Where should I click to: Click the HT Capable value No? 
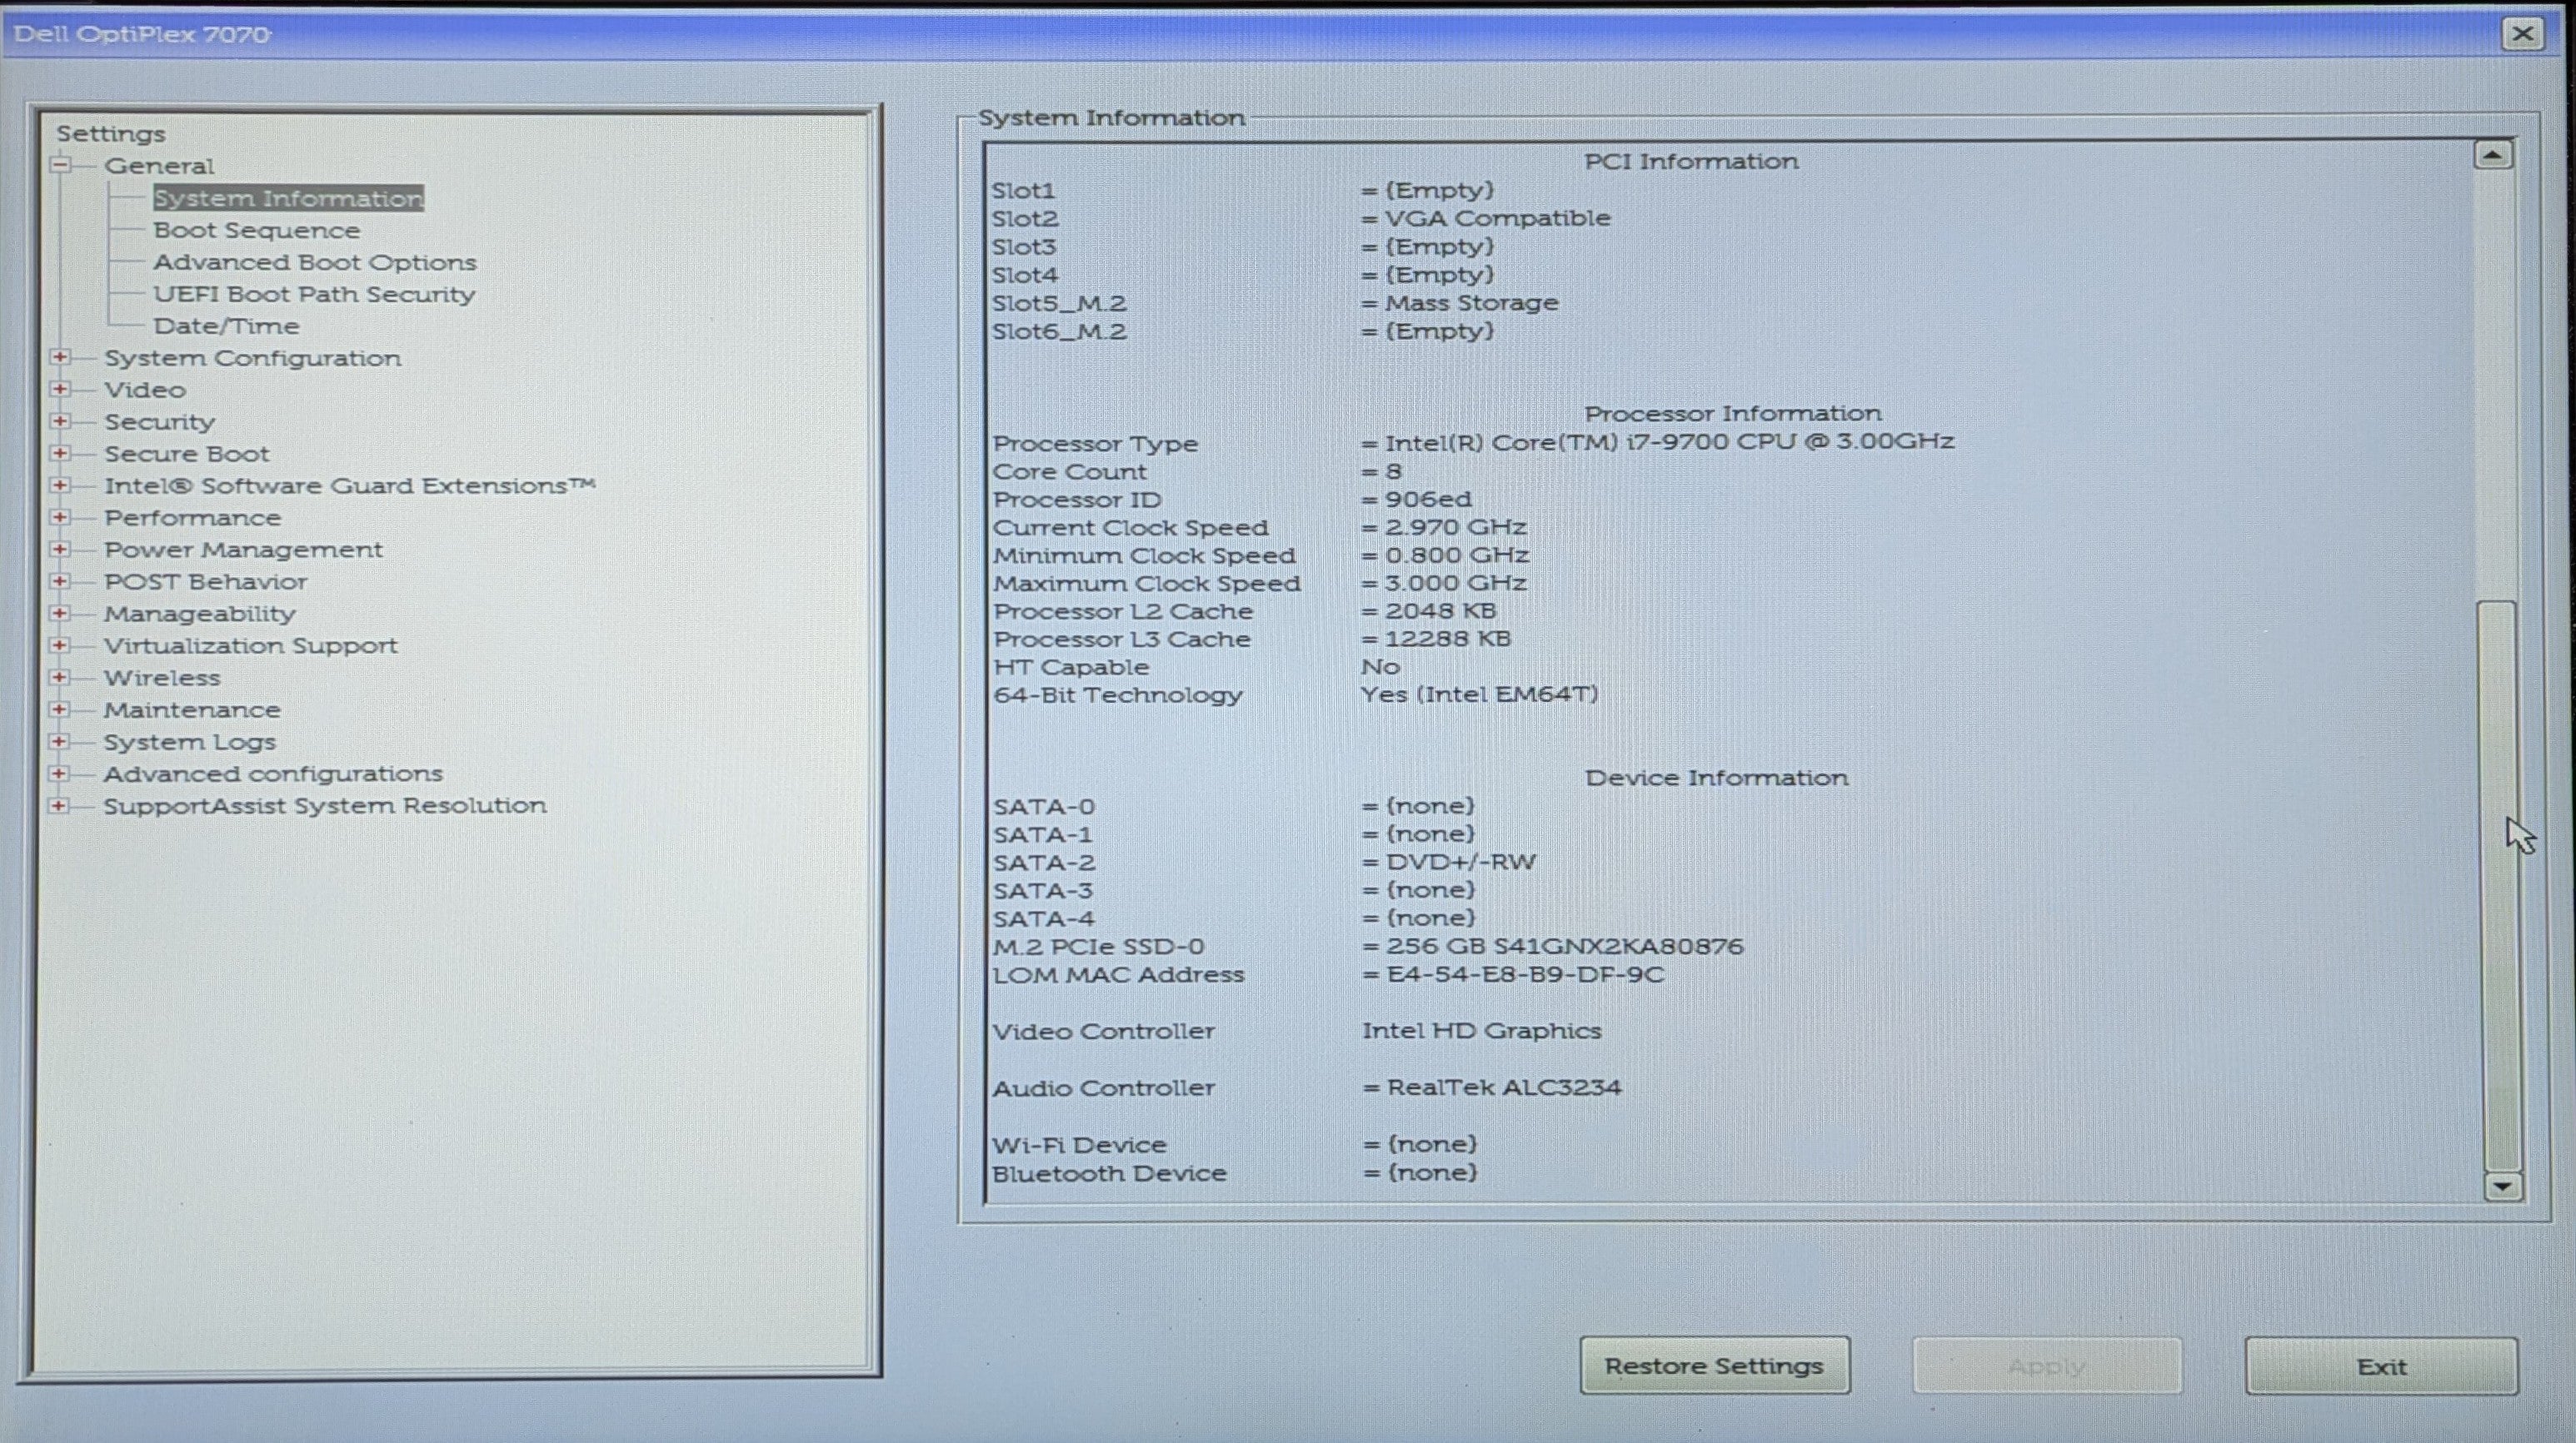click(x=1380, y=666)
